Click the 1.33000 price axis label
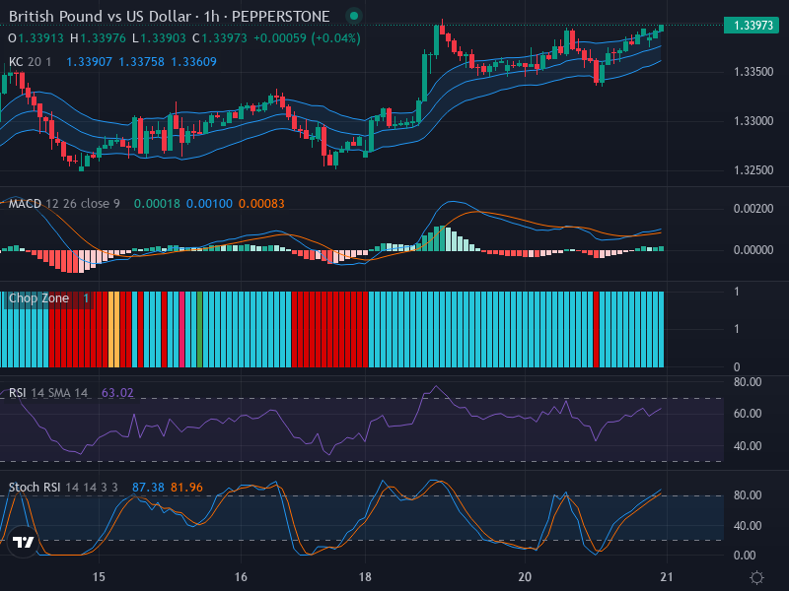 pos(753,121)
